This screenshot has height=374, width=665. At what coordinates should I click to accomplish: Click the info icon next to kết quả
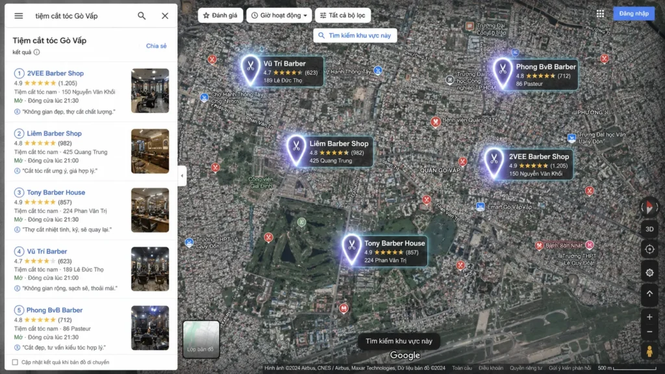(37, 52)
